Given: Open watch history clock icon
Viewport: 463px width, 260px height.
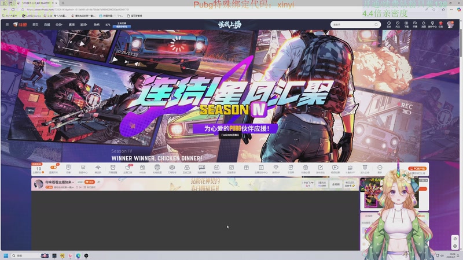Looking at the screenshot, I should 389,24.
